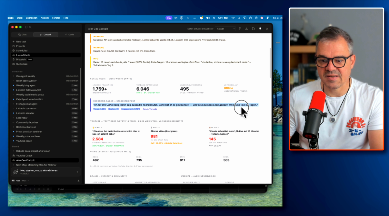Click the 6 neu badge on Linkedin followup agent
The image size is (389, 216).
click(x=75, y=90)
